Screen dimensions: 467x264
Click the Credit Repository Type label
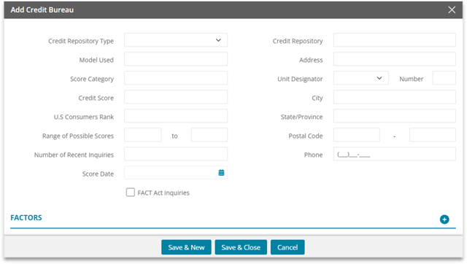click(x=81, y=41)
